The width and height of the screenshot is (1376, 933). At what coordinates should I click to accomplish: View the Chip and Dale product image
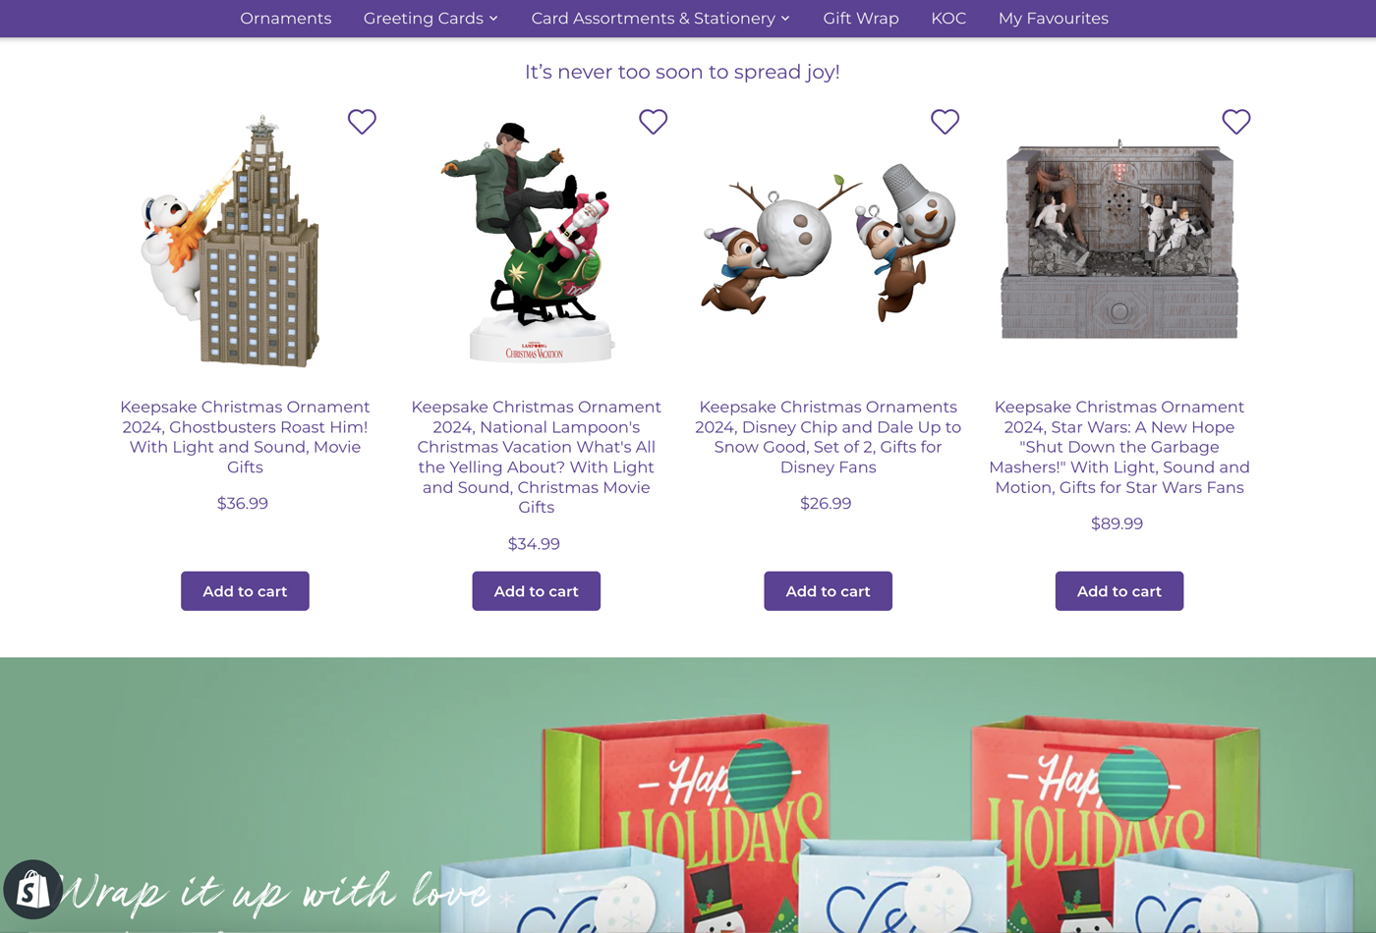(828, 243)
